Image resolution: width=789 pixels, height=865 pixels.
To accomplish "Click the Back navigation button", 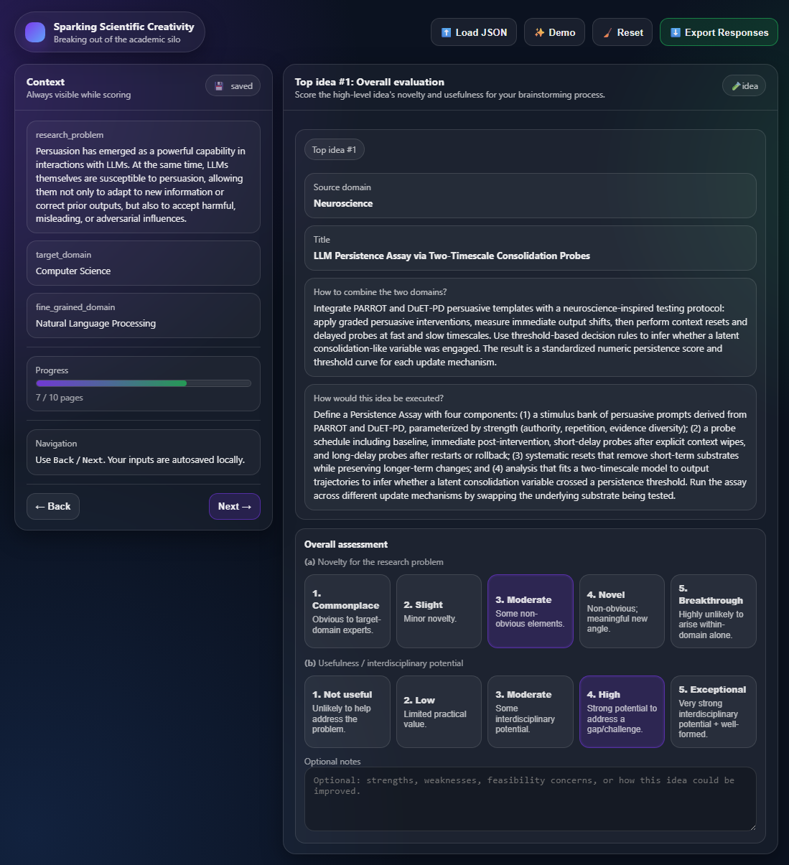I will (x=52, y=506).
